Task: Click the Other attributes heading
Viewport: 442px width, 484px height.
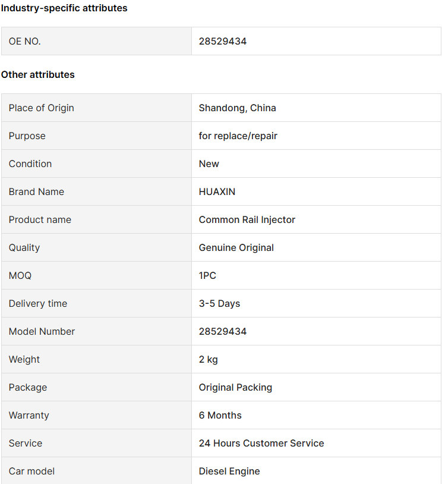Action: click(38, 75)
